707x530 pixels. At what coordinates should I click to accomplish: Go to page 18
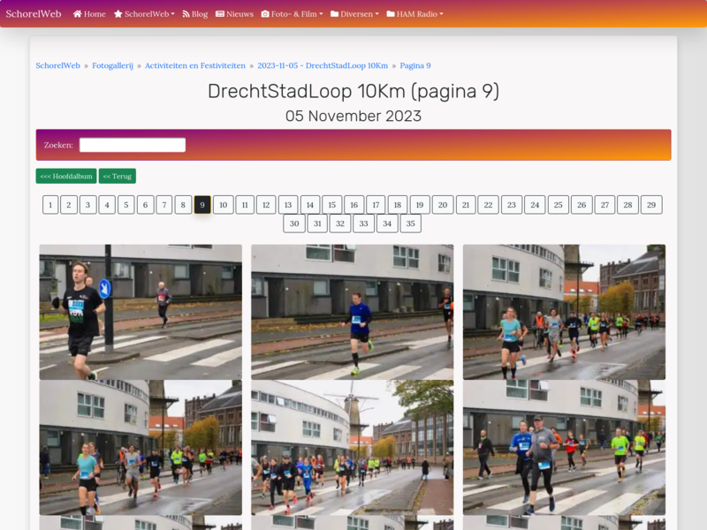[398, 205]
